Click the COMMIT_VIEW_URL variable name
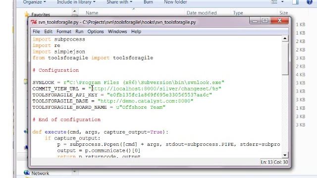The height and width of the screenshot is (178, 317). click(x=55, y=89)
